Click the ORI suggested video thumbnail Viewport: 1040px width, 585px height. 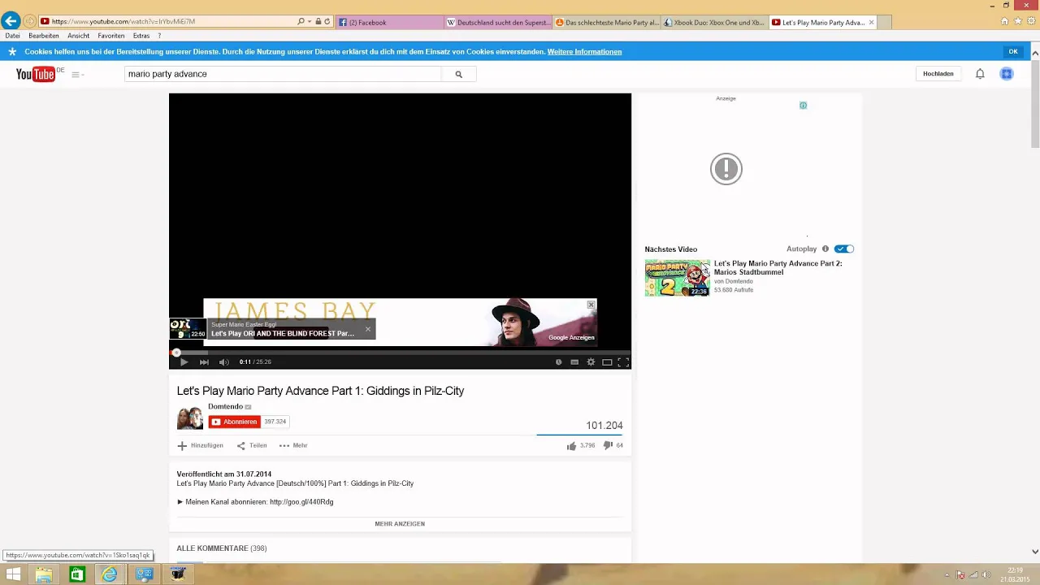tap(188, 328)
